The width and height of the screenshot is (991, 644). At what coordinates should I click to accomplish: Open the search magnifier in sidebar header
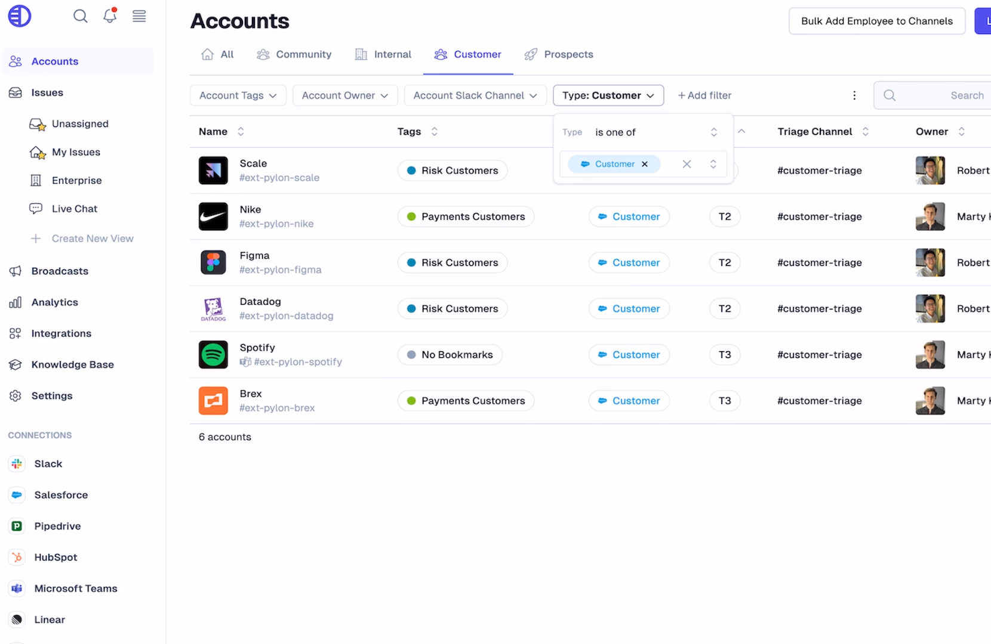81,16
